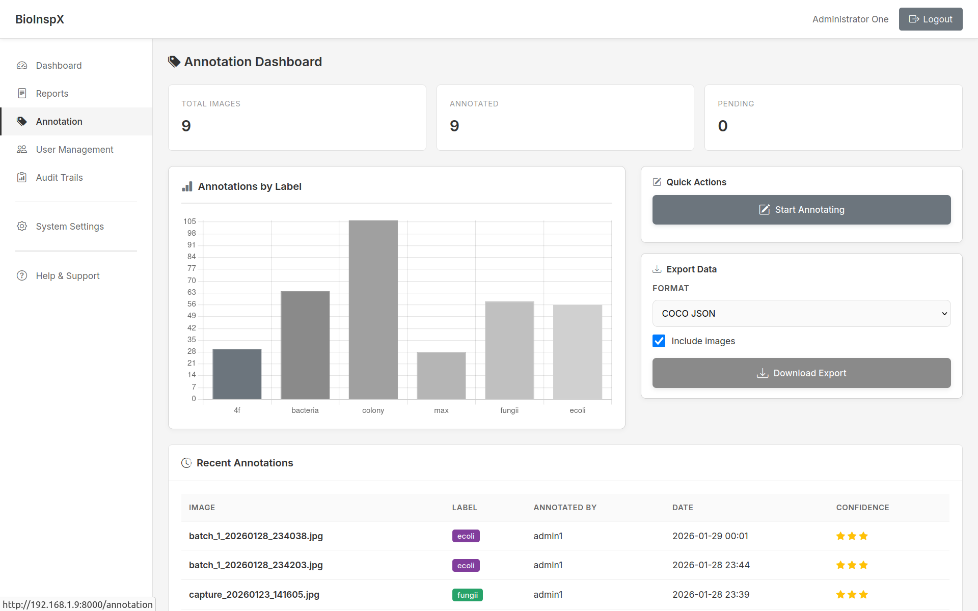
Task: Open the Annotation menu item
Action: (59, 122)
